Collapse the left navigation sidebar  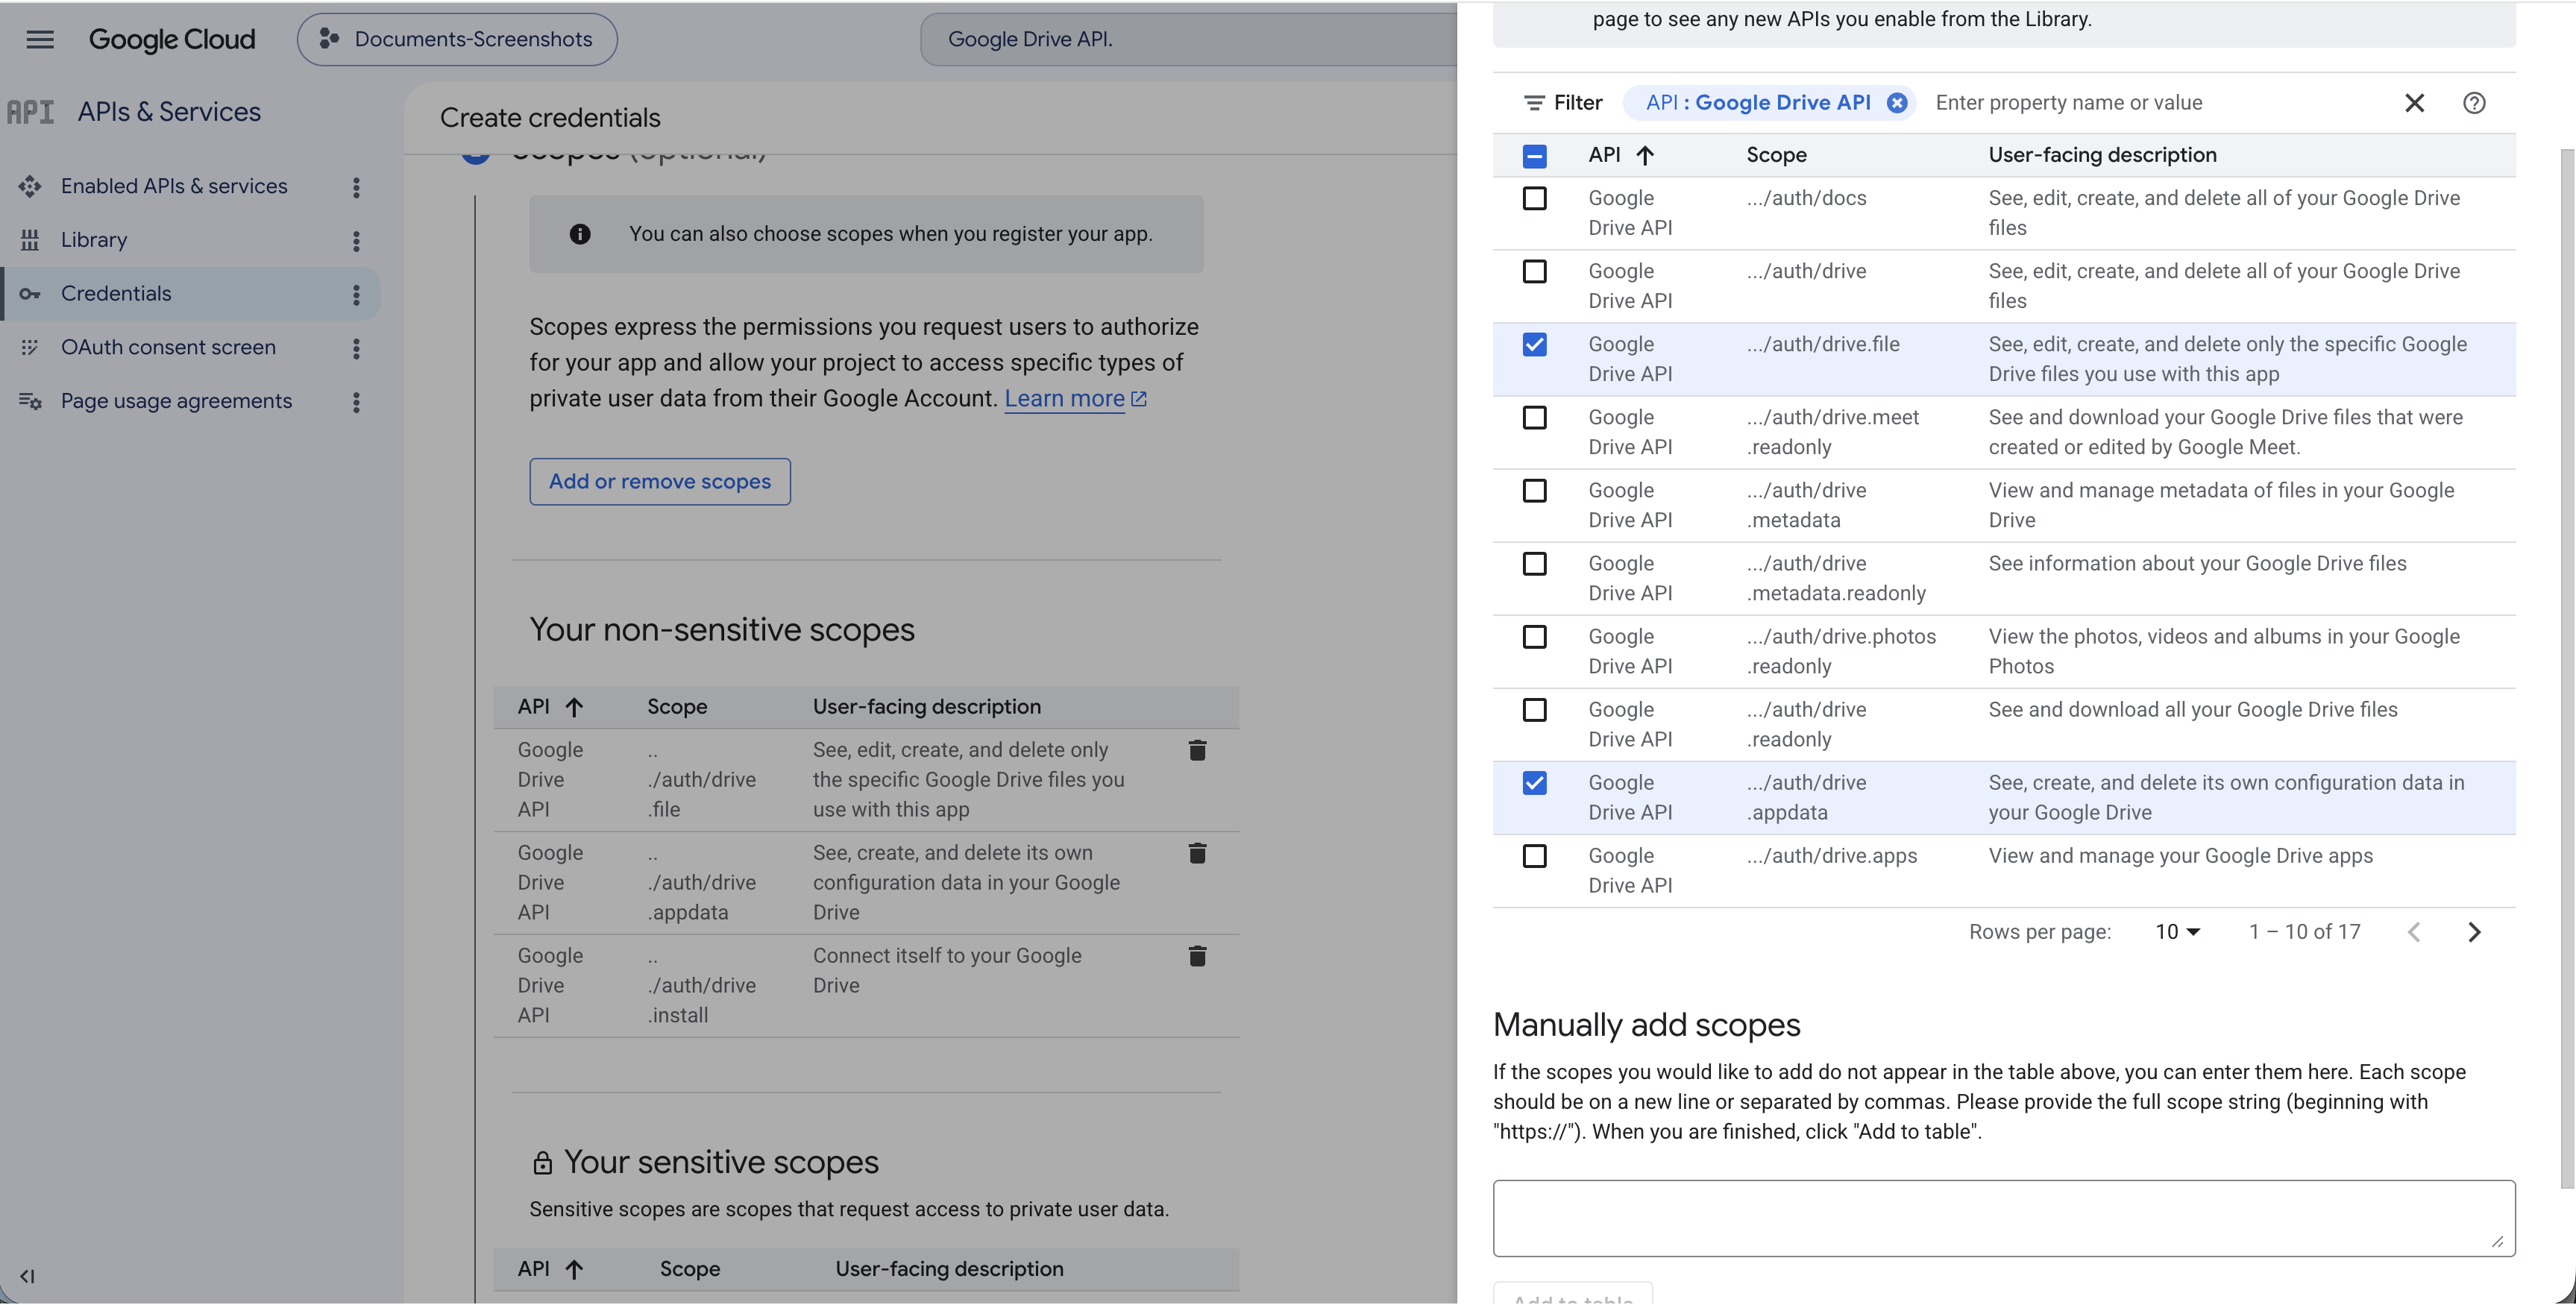pos(27,1276)
